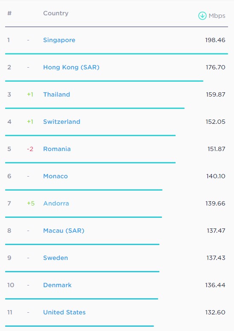Click Thailand's +1 rank change indicator
The height and width of the screenshot is (331, 234).
tap(30, 94)
